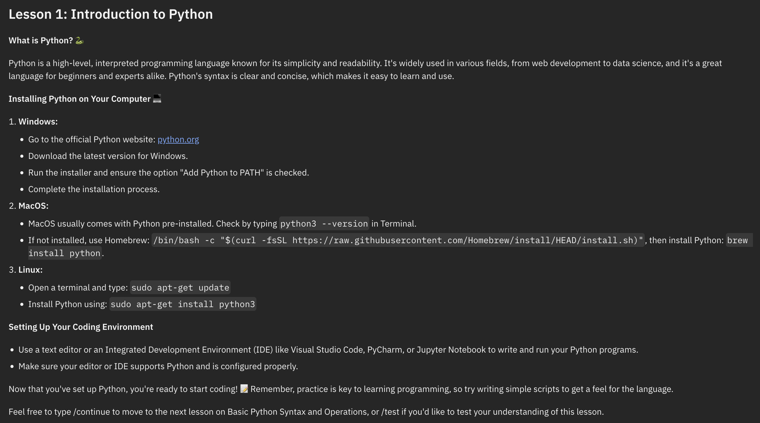
Task: Click the laptop emoji after Installing Python heading
Action: (x=157, y=98)
